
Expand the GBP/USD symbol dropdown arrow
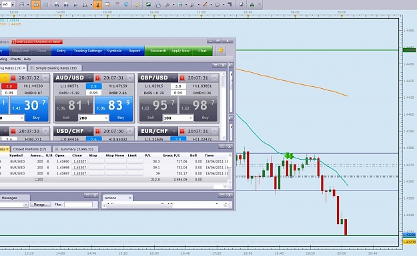point(174,78)
